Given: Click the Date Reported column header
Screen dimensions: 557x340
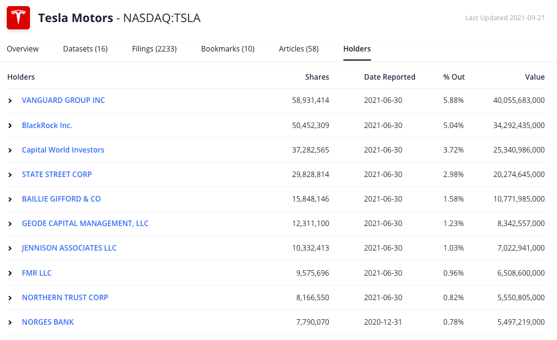Looking at the screenshot, I should point(390,77).
